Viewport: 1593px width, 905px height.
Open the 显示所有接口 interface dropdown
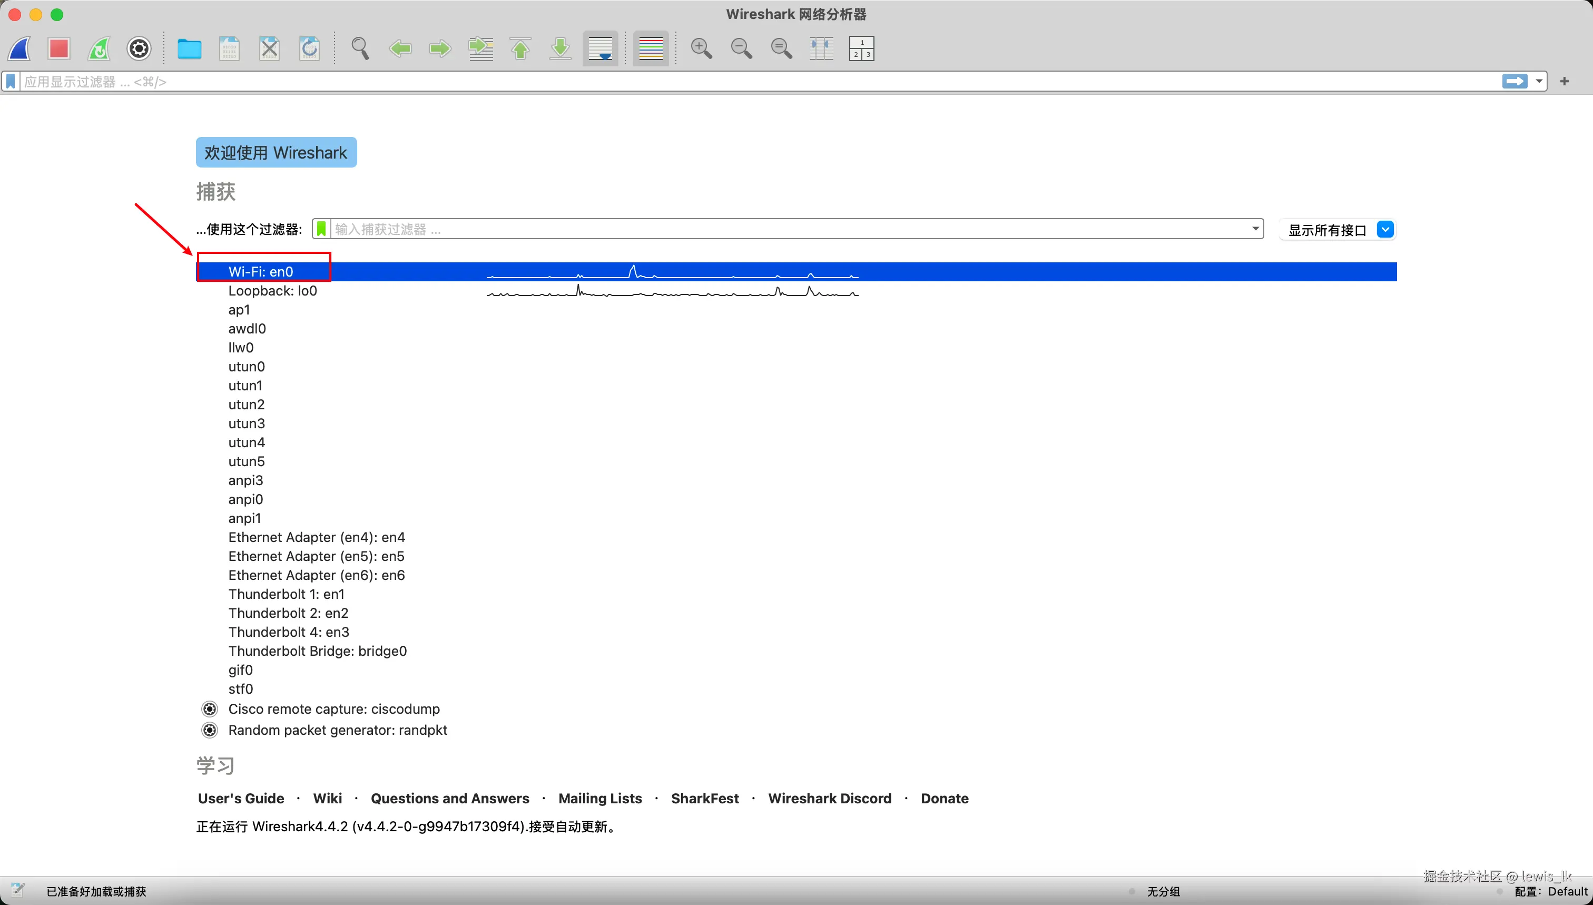click(x=1385, y=229)
